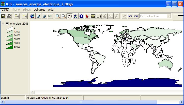Select the energies_2008 layer name

[x=19, y=24]
